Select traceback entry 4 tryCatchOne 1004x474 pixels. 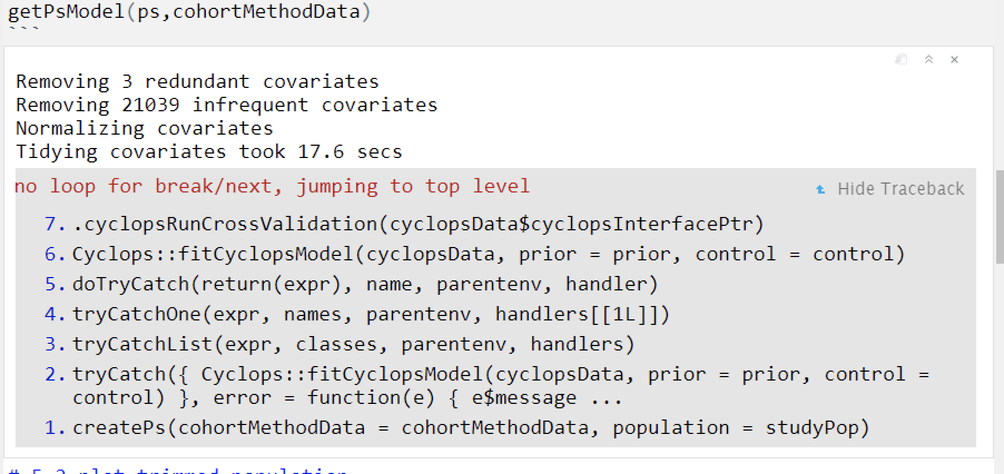tap(357, 314)
